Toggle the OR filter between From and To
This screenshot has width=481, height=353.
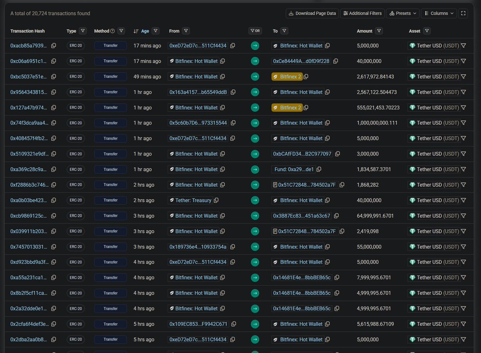[255, 31]
